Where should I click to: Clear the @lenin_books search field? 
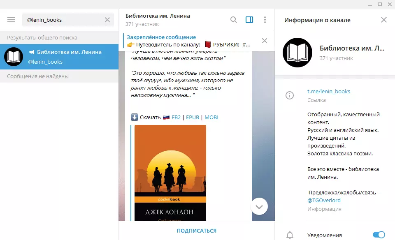coord(107,20)
